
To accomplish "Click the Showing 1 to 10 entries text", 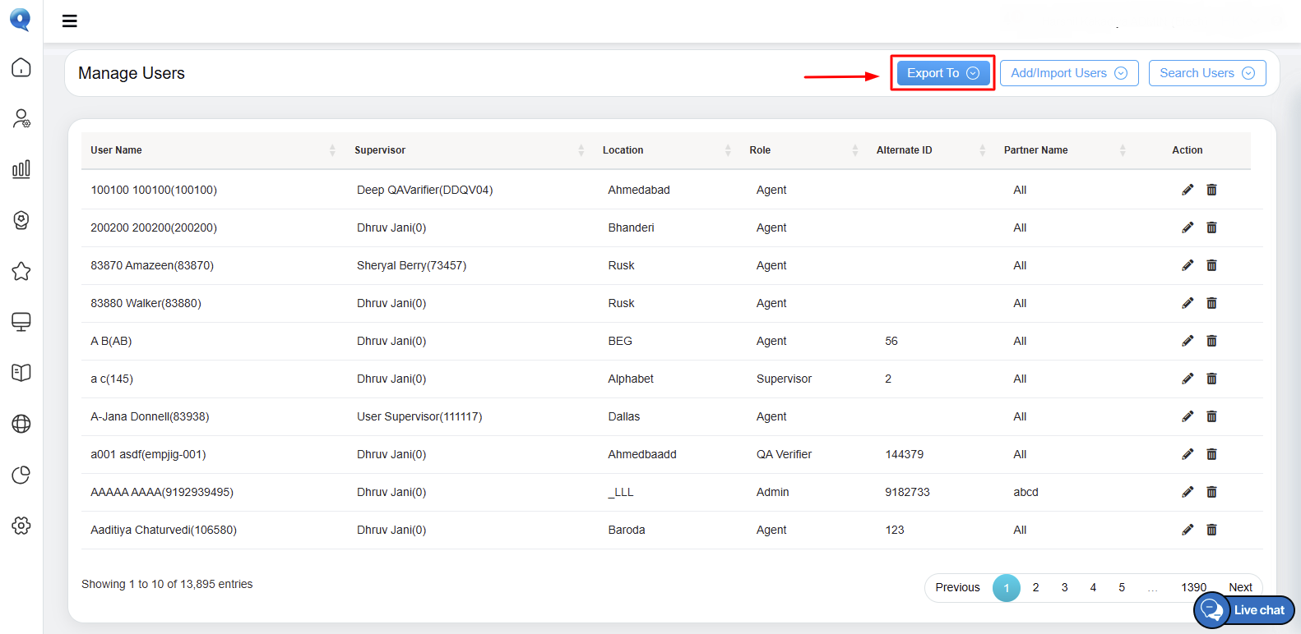I will point(167,584).
